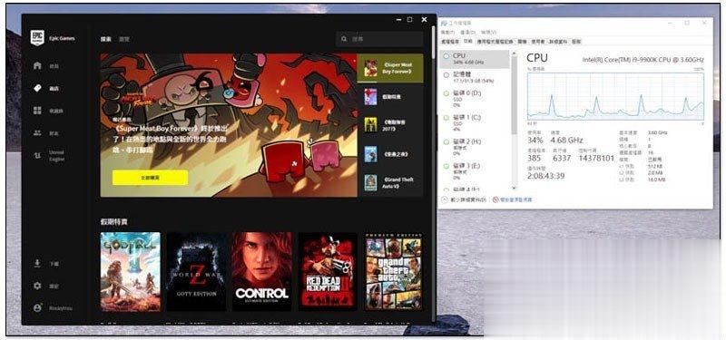Select the Memory entry below CPU

[x=475, y=77]
